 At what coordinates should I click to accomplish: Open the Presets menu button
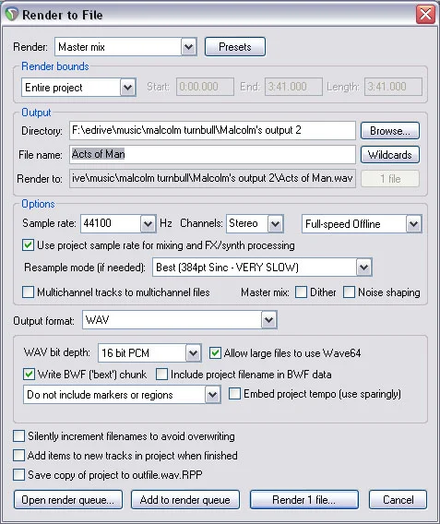point(235,47)
